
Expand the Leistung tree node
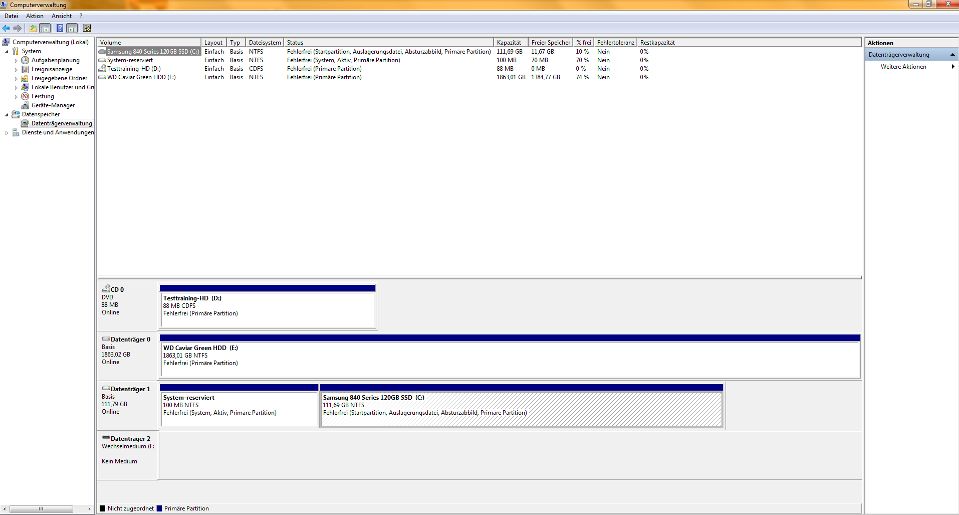click(x=16, y=97)
